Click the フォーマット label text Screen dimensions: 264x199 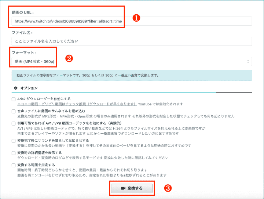pos(24,53)
